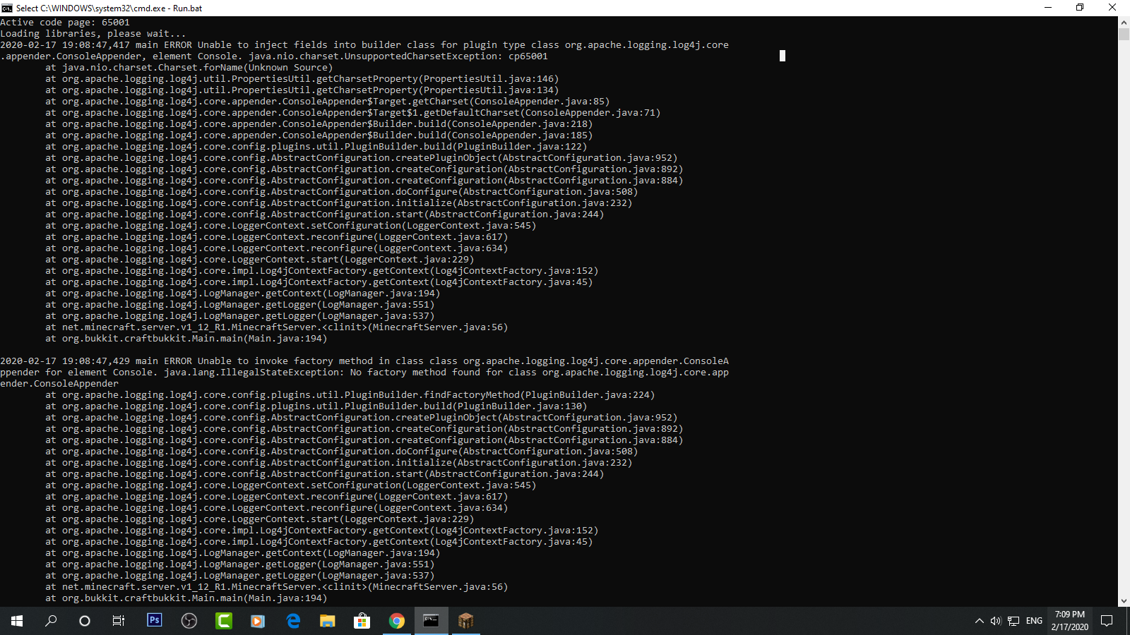
Task: Minimize the cmd.exe window
Action: point(1048,8)
